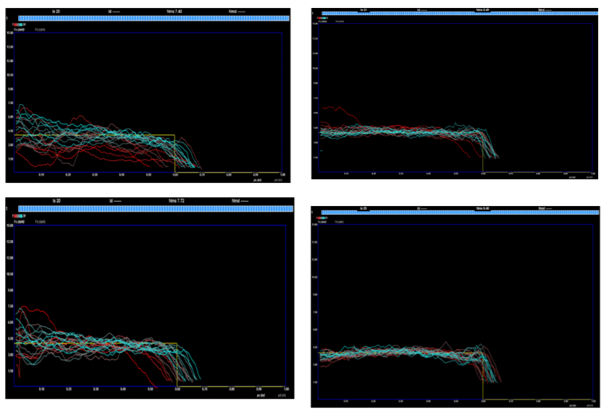Click the 'ps (m)' axis label of the Nms 7.72 chart

(261, 395)
